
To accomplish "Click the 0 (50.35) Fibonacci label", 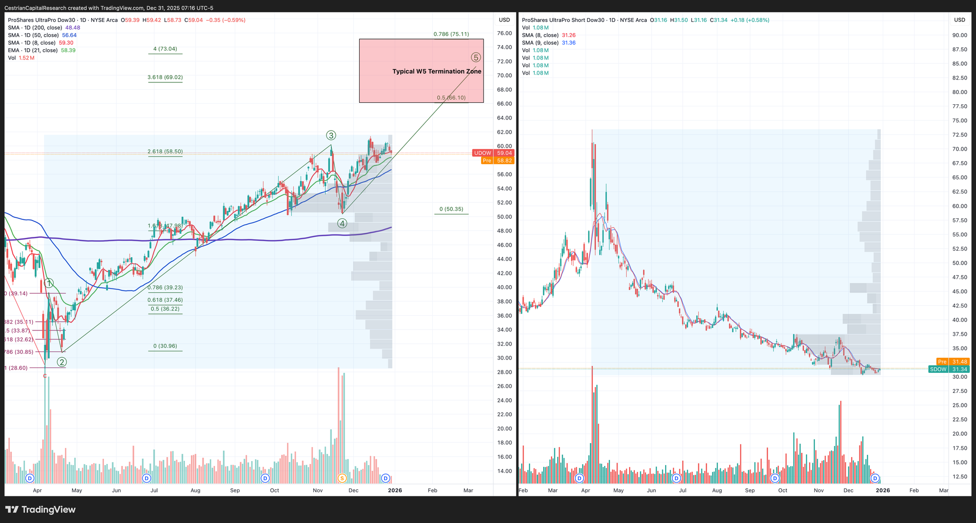I will [x=451, y=209].
